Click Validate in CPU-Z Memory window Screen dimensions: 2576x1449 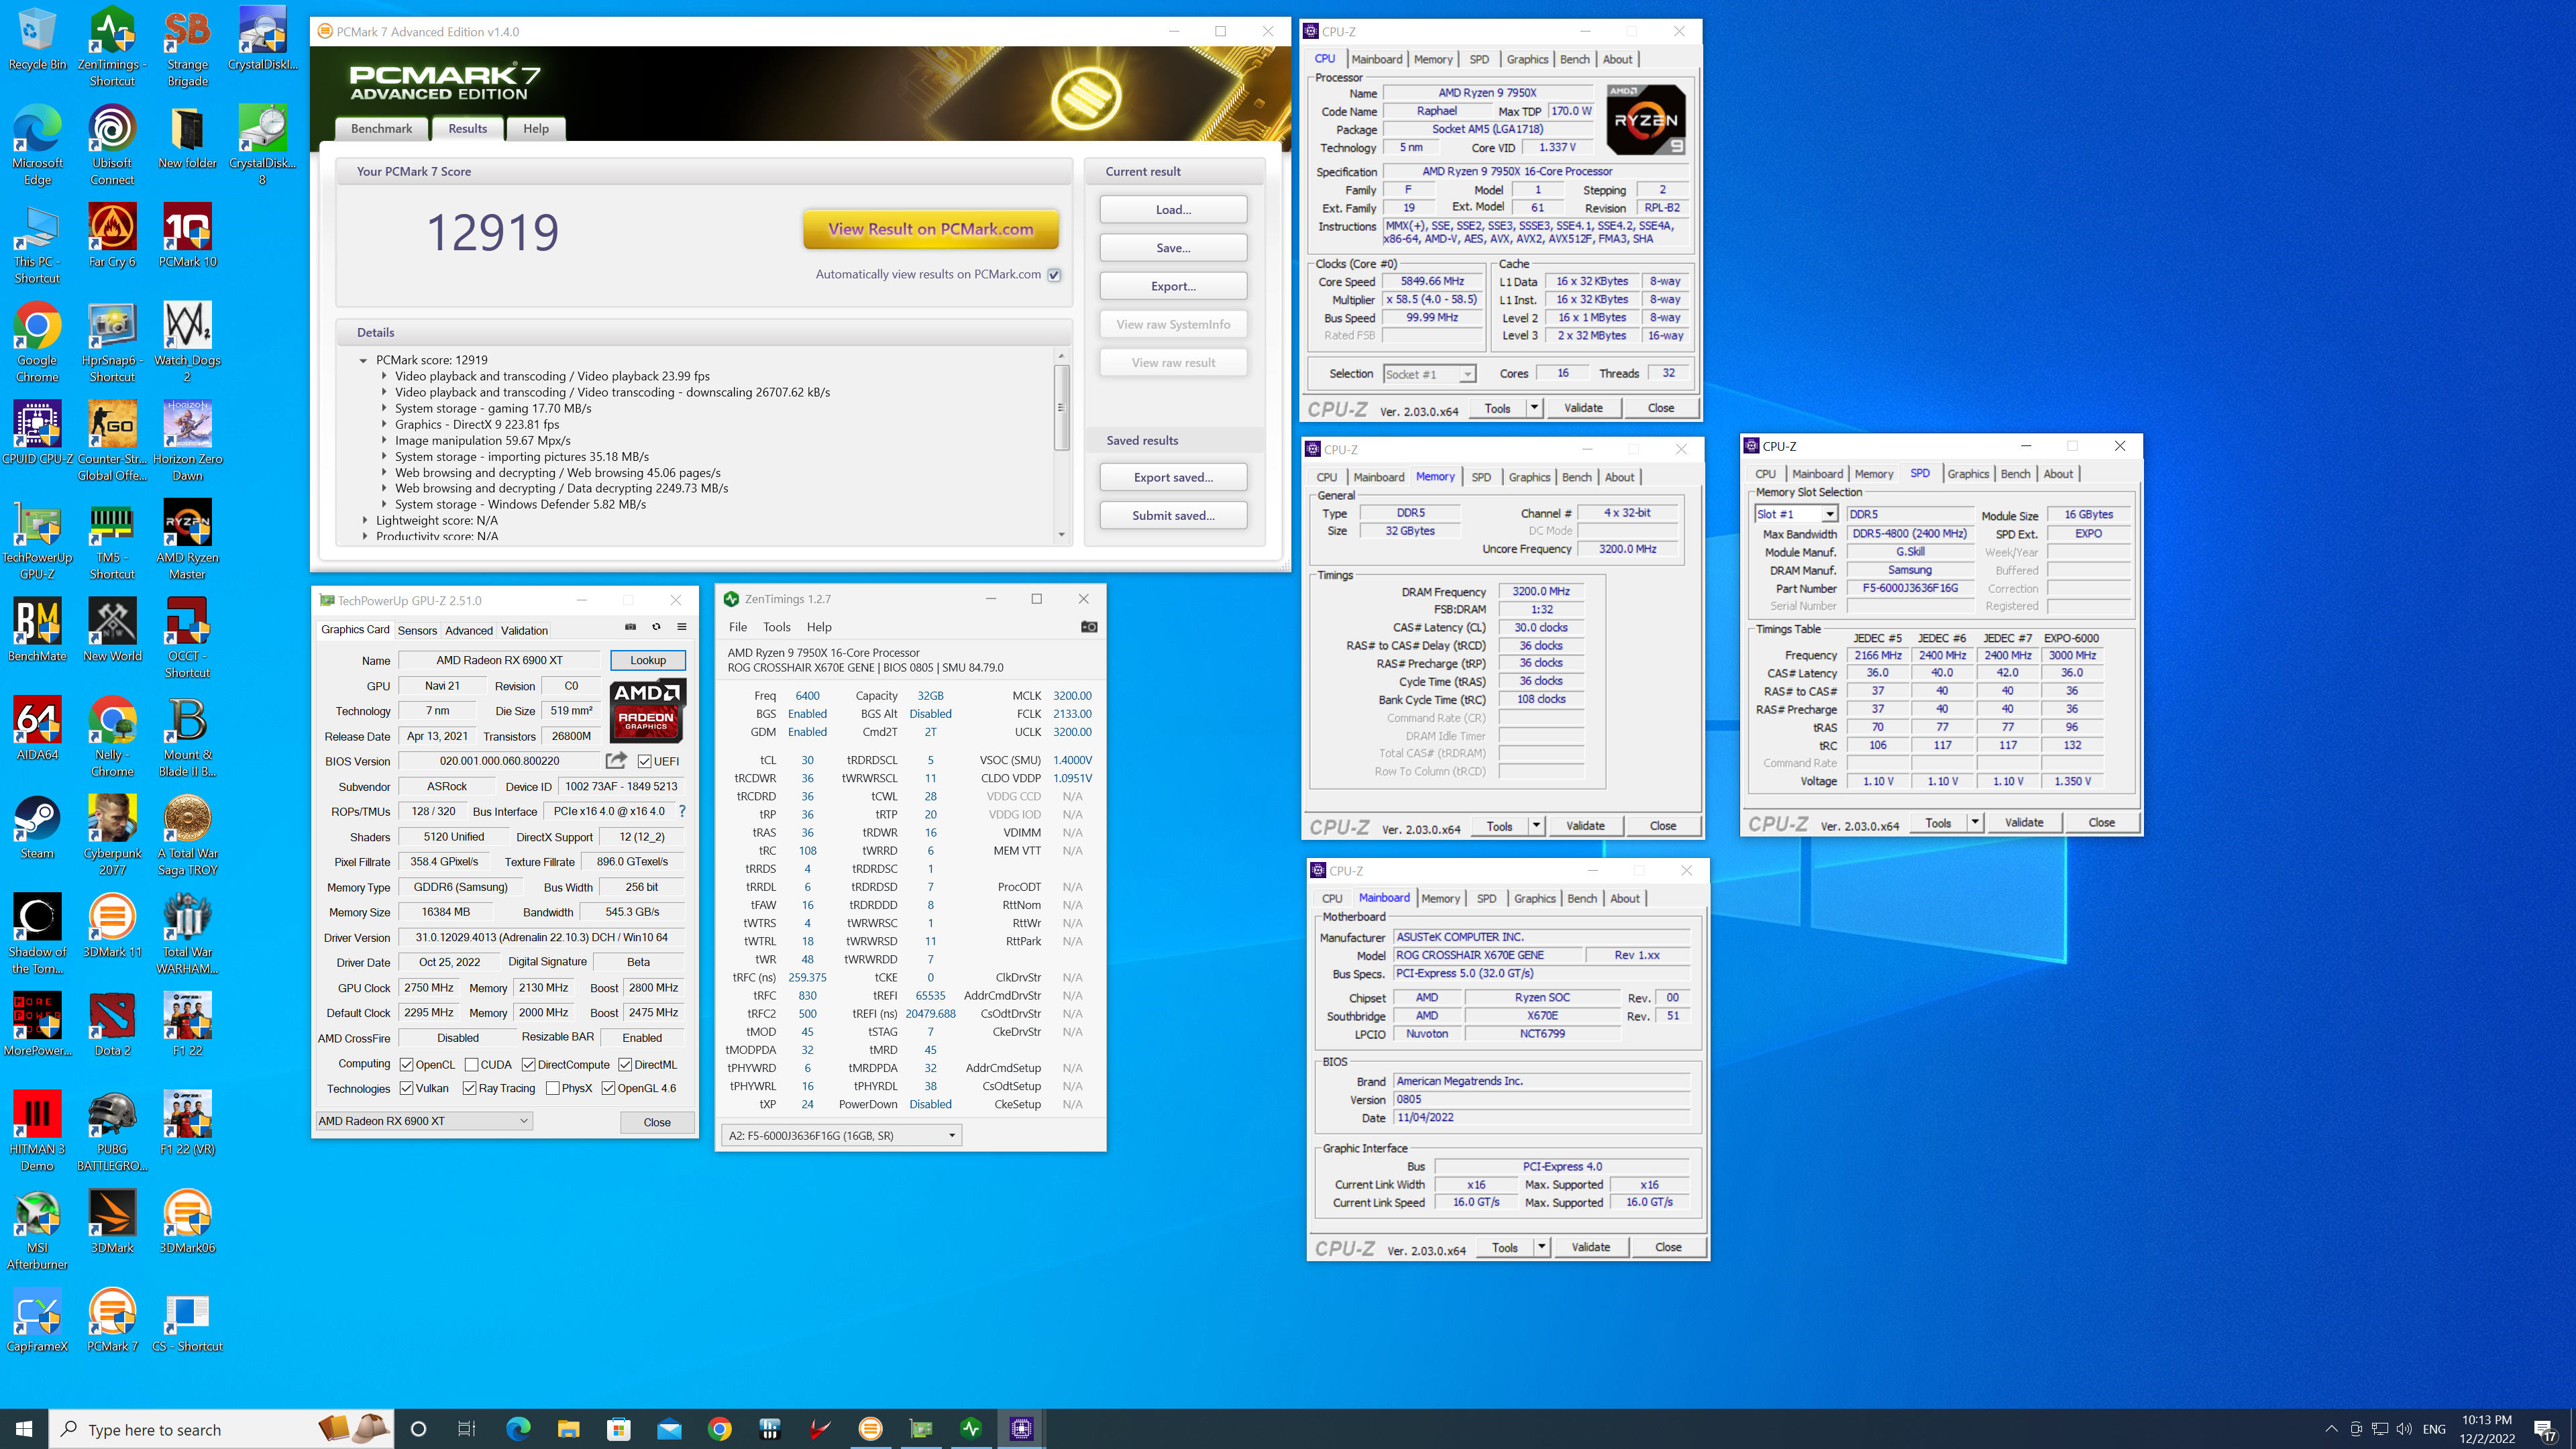click(1584, 825)
